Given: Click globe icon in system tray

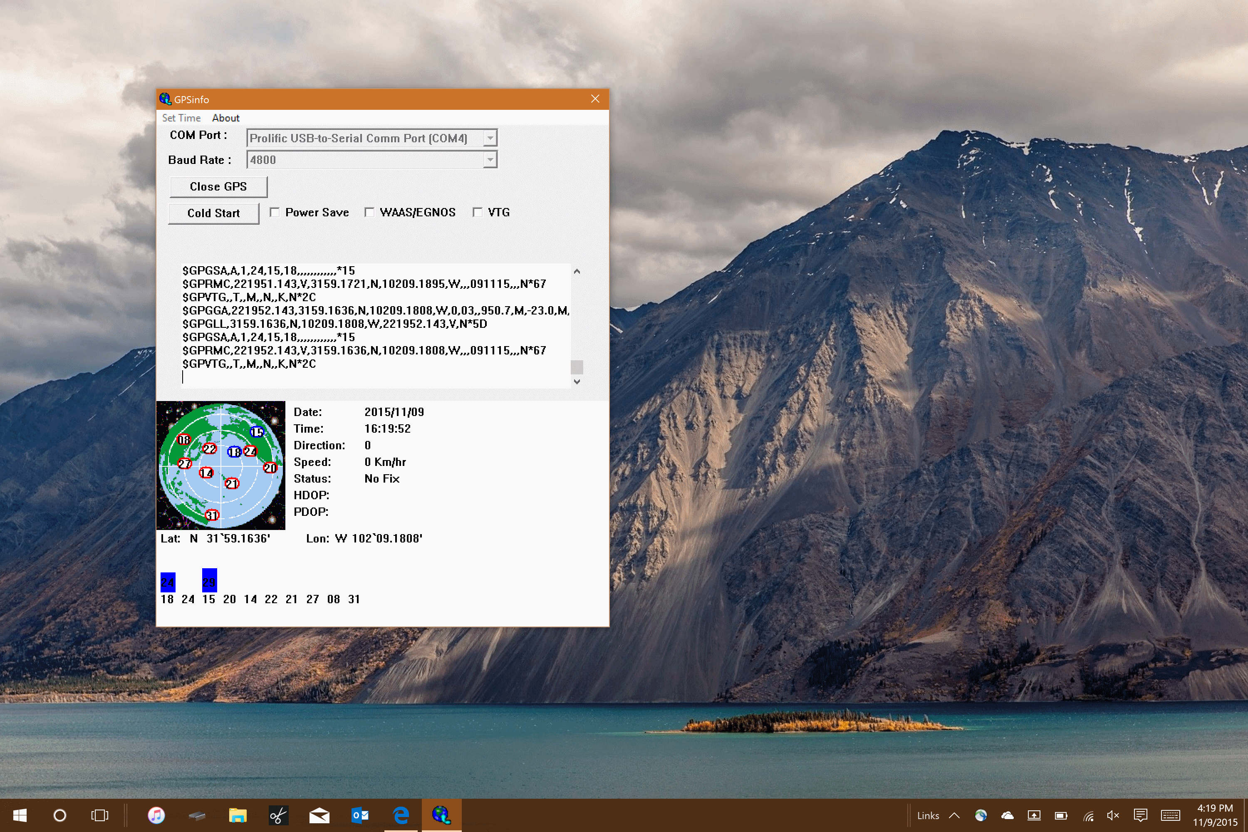Looking at the screenshot, I should [981, 815].
